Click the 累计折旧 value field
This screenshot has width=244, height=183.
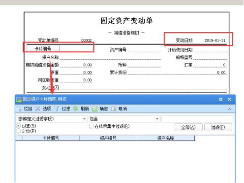(x=177, y=73)
